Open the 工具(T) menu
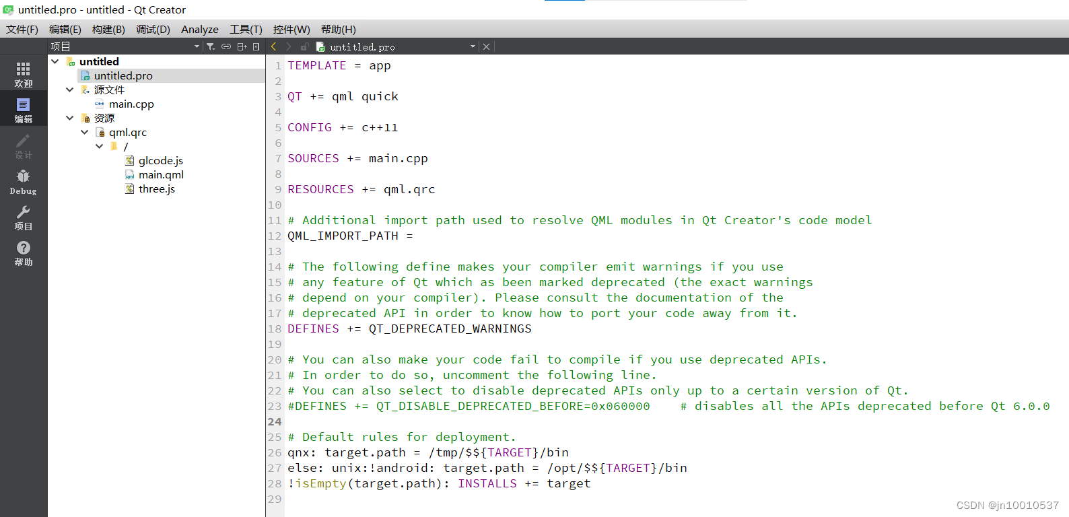Viewport: 1069px width, 517px height. pyautogui.click(x=246, y=29)
